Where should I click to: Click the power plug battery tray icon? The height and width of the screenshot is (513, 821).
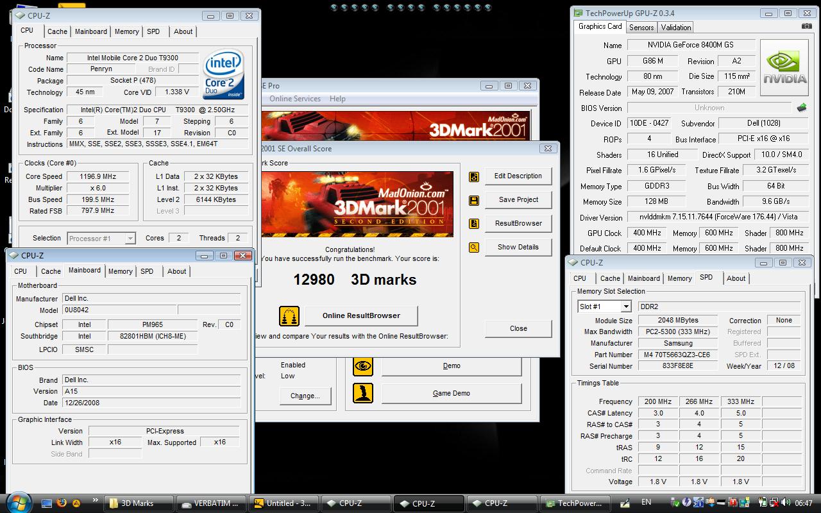(763, 502)
